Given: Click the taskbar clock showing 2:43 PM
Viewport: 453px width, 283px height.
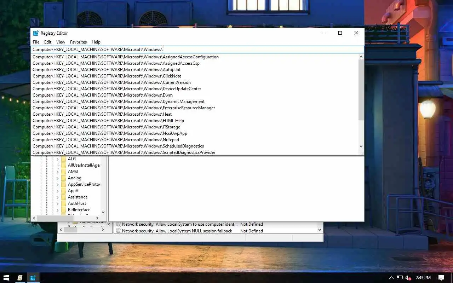Looking at the screenshot, I should pyautogui.click(x=423, y=278).
